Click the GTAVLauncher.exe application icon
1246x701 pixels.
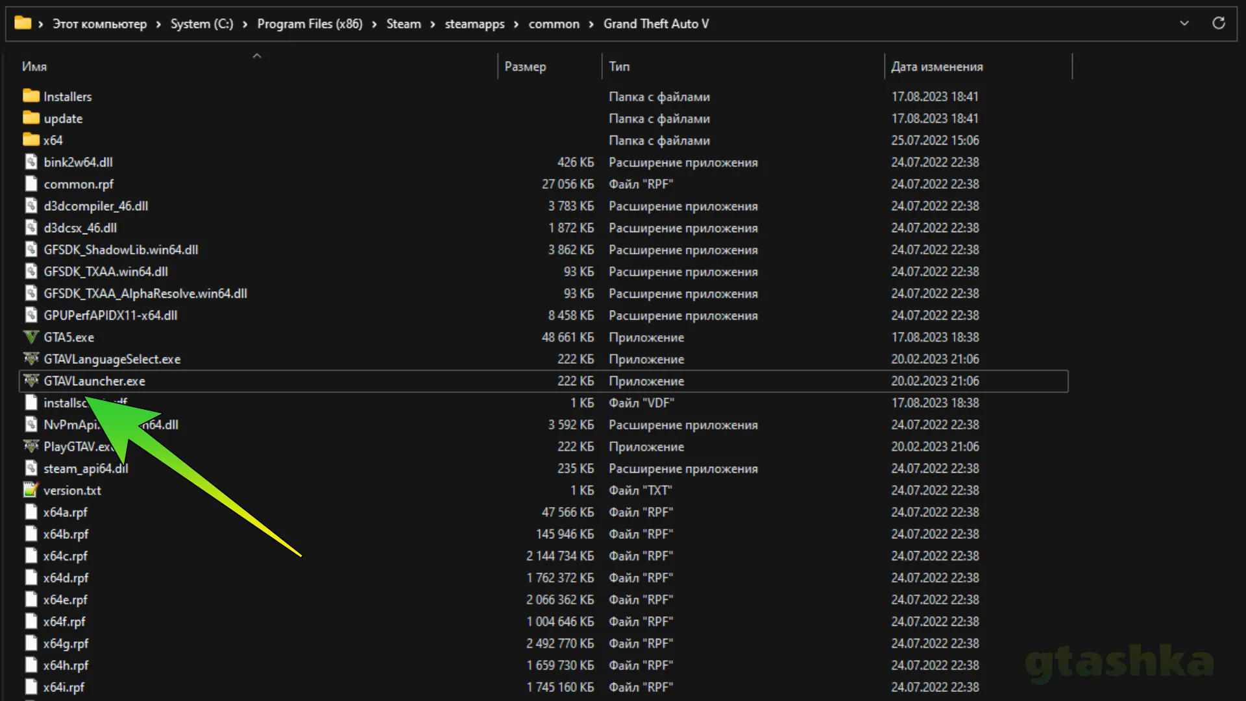click(31, 381)
